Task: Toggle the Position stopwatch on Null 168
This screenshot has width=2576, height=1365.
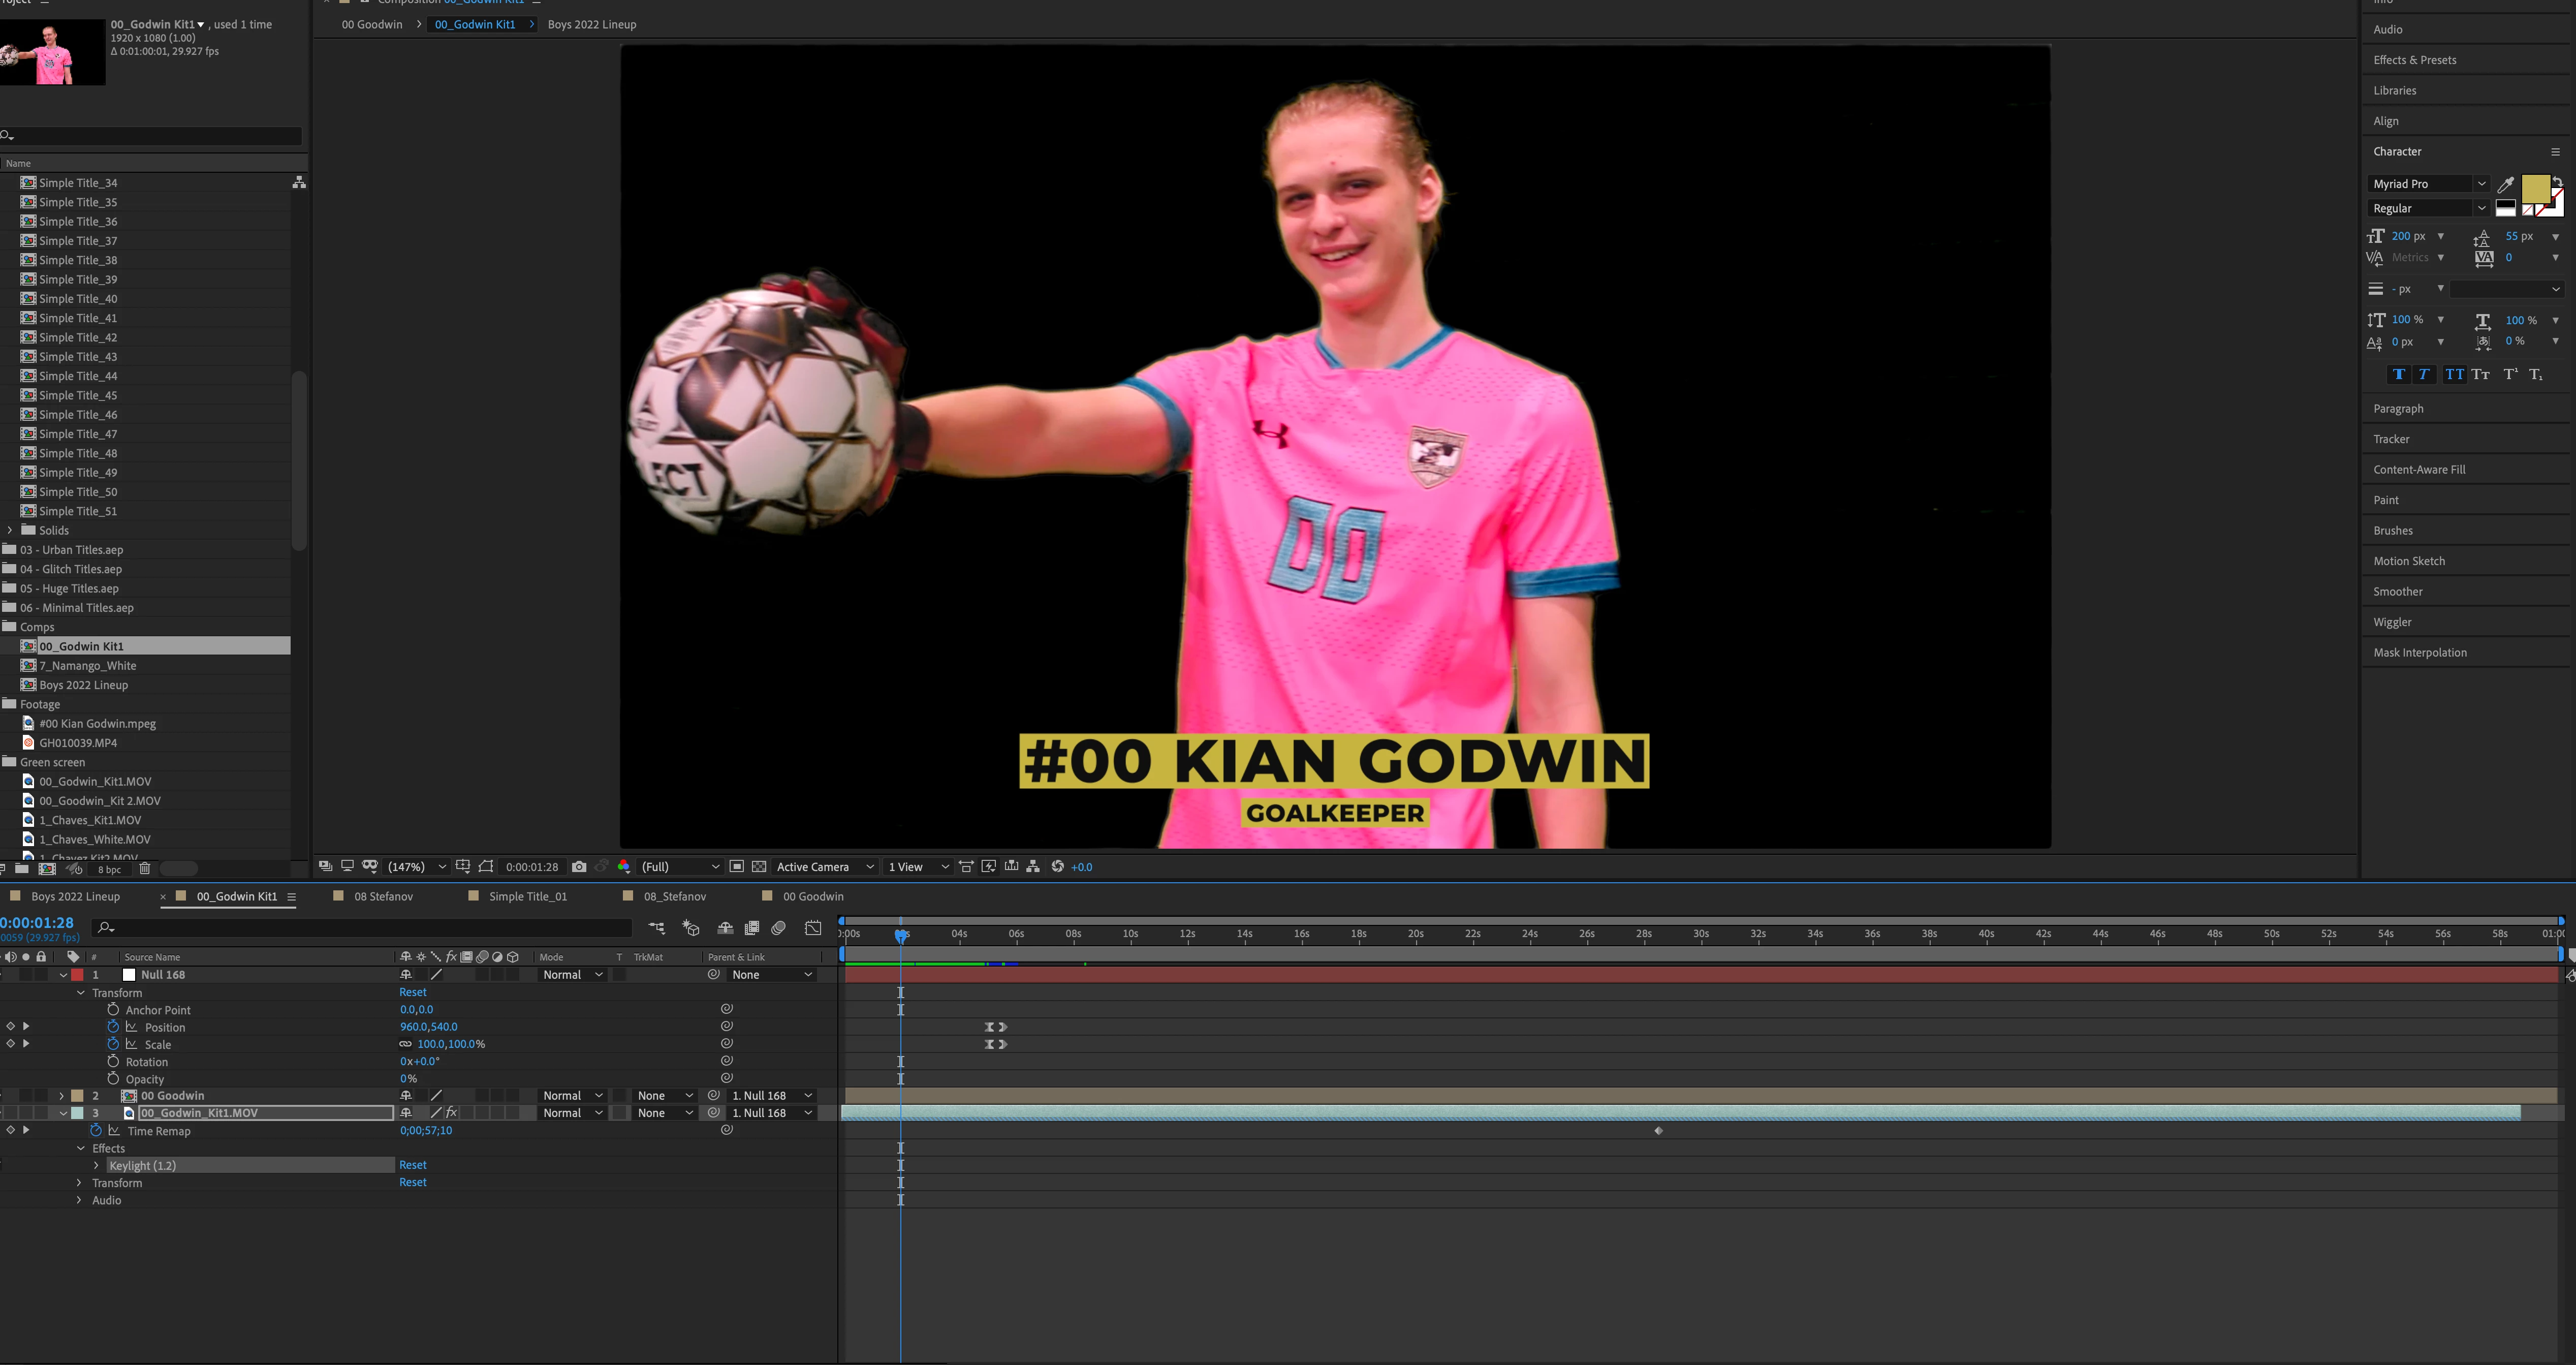Action: coord(113,1027)
